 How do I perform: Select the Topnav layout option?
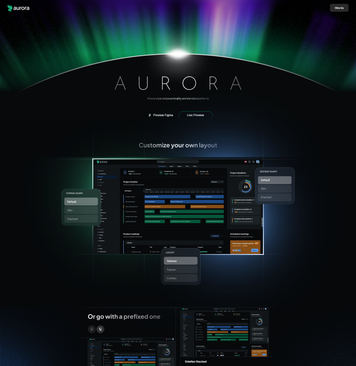pyautogui.click(x=181, y=270)
